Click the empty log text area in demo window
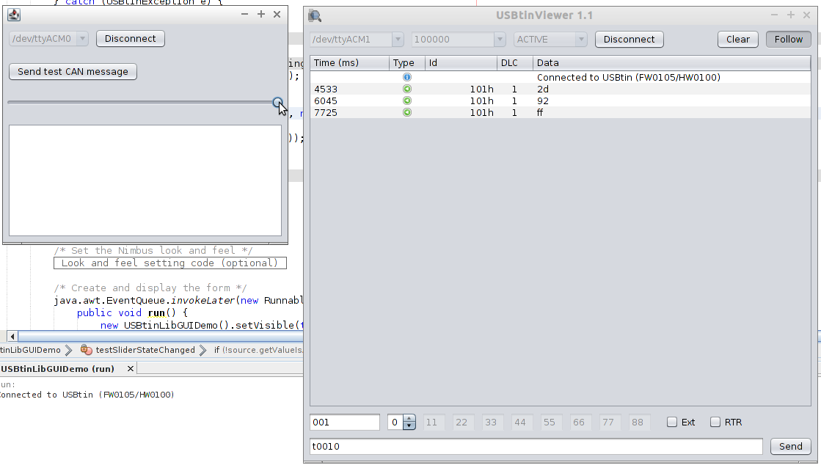This screenshot has height=468, width=821. pos(145,180)
